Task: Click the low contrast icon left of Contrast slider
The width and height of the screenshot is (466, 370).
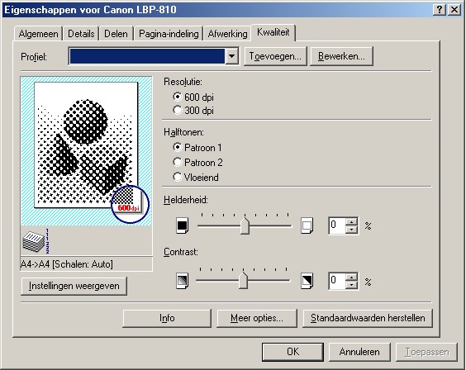Action: 182,281
